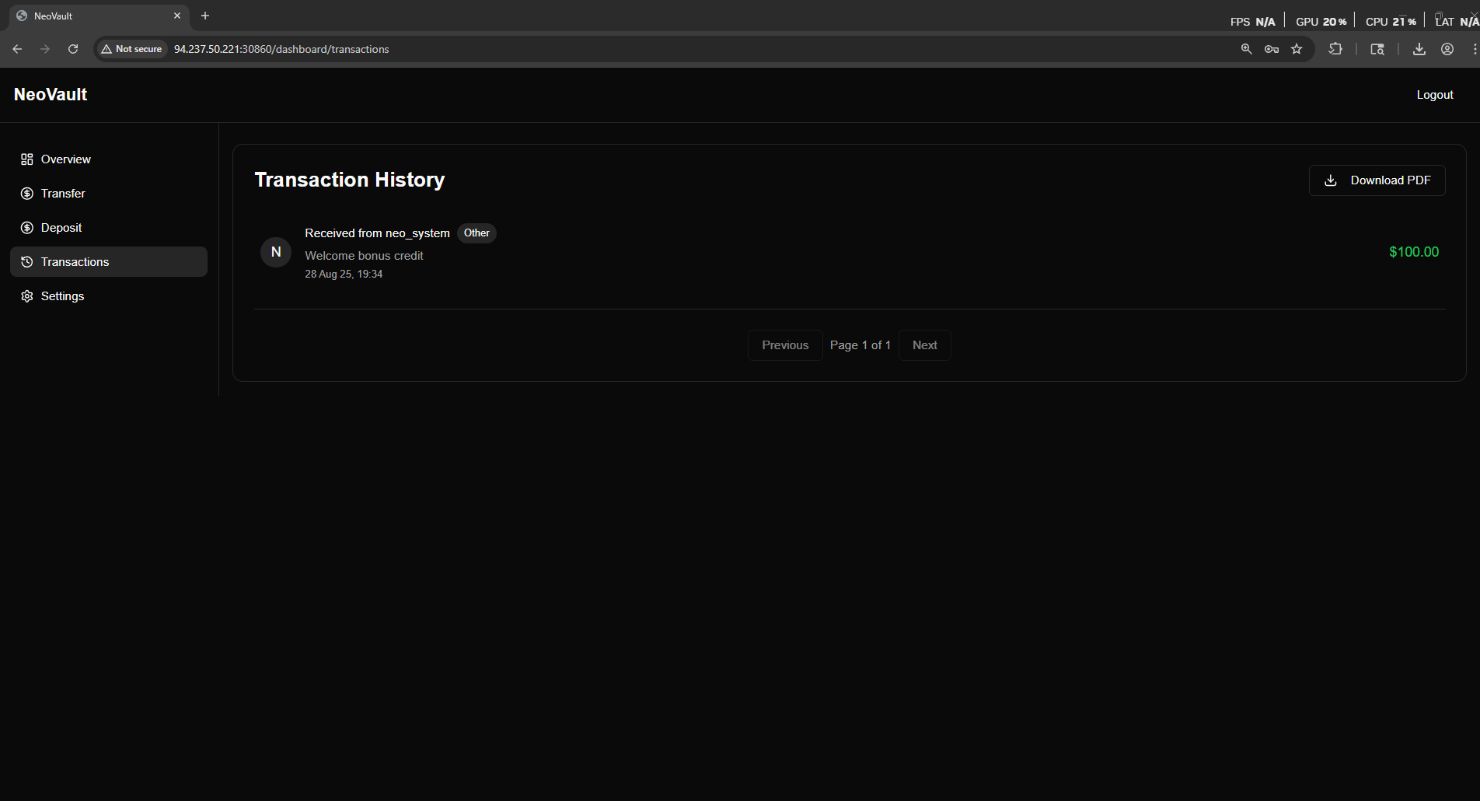The height and width of the screenshot is (801, 1480).
Task: Log out using the Logout link
Action: click(x=1434, y=95)
